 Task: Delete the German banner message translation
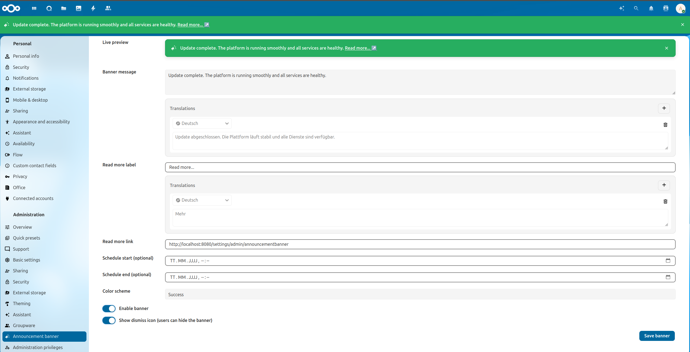(x=665, y=125)
